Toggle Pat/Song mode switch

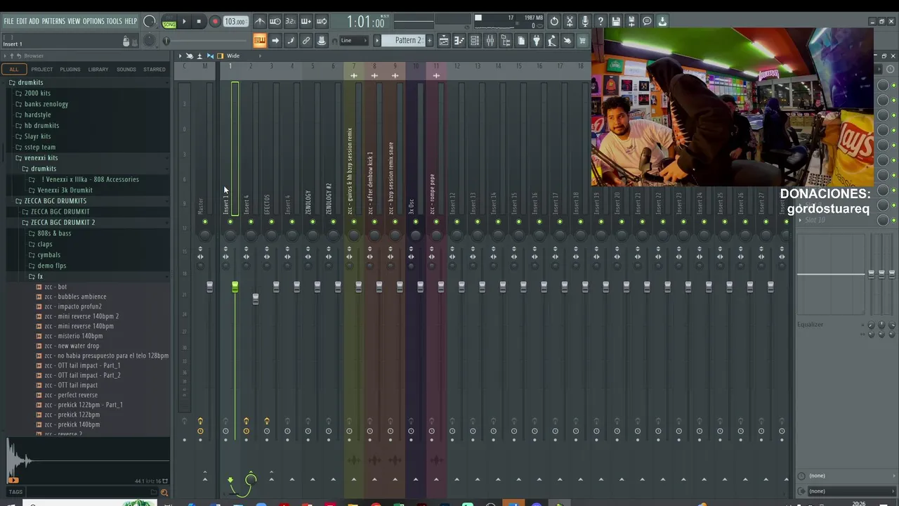click(169, 22)
